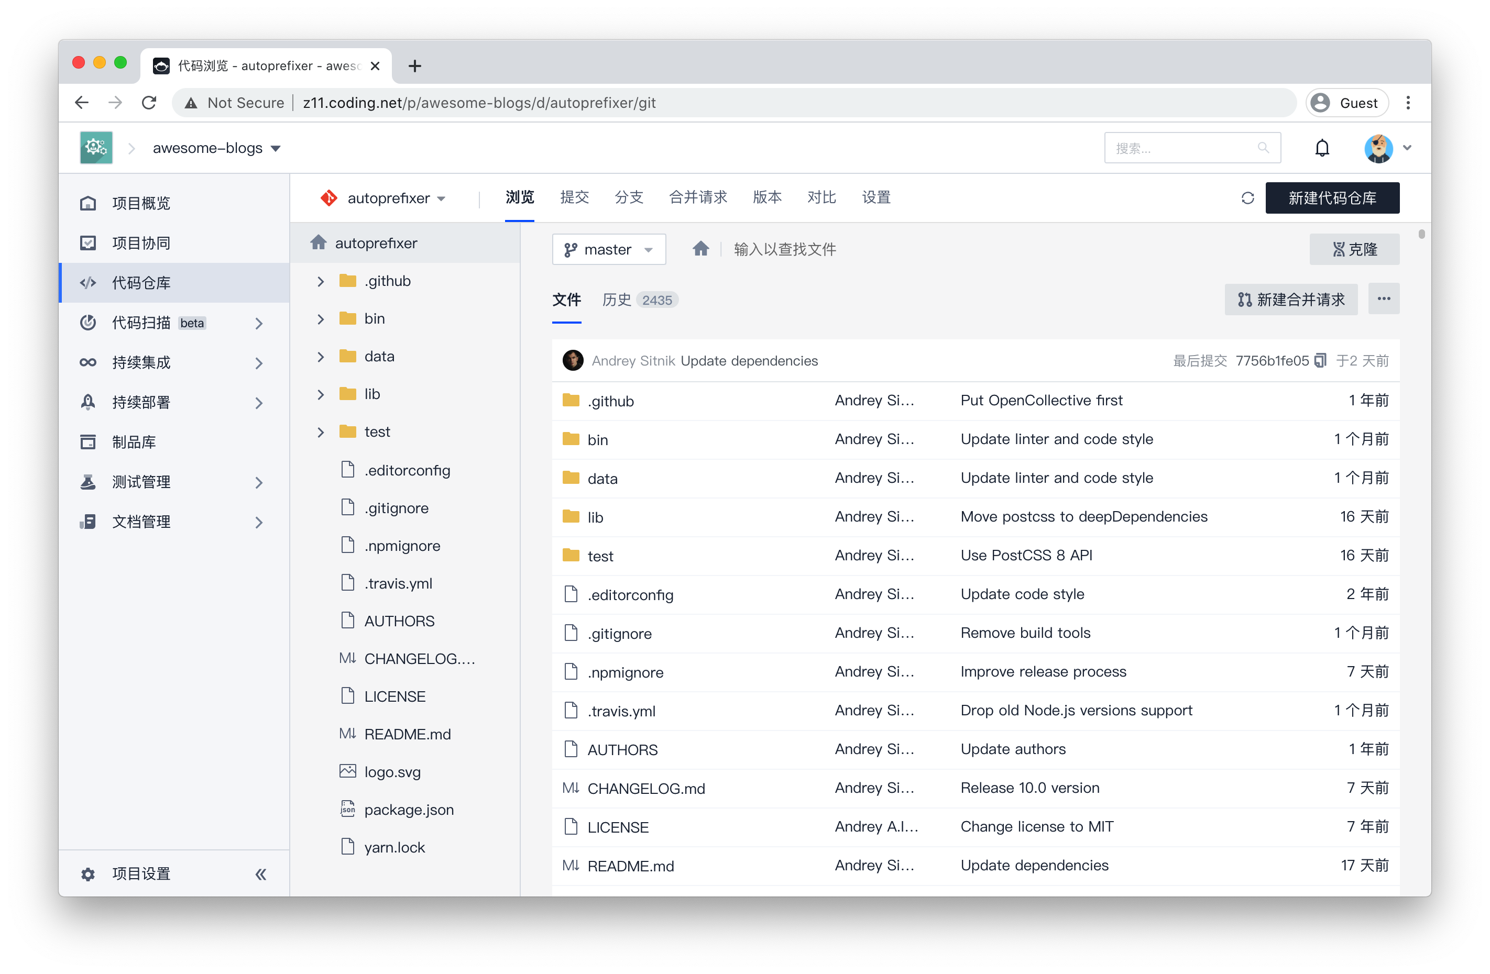Screen dimensions: 1490x974
Task: Collapse the sidebar with double-chevron icon
Action: [261, 874]
